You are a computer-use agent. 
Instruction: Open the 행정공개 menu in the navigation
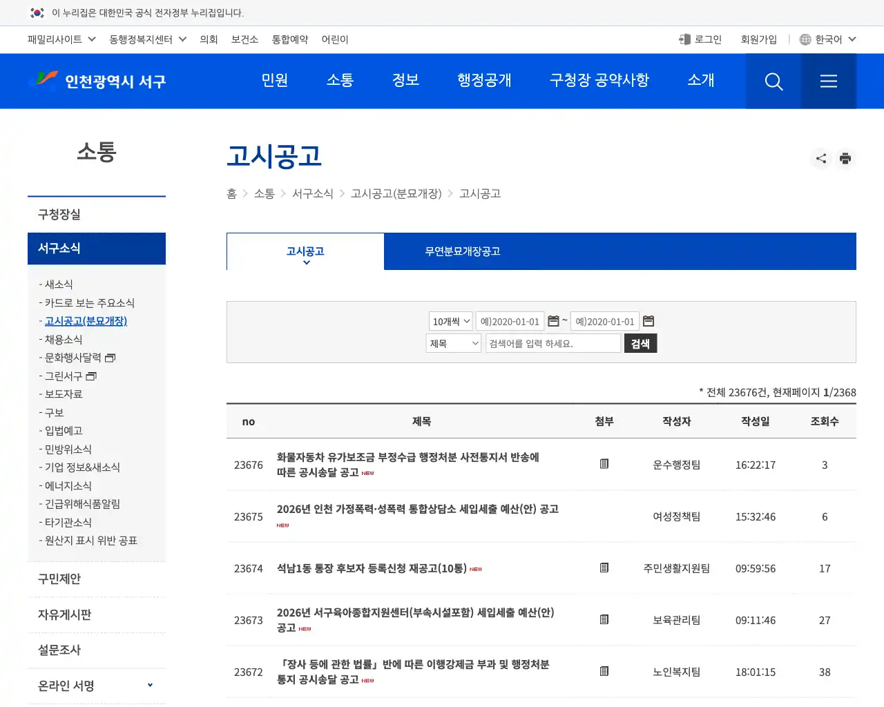[x=484, y=81]
